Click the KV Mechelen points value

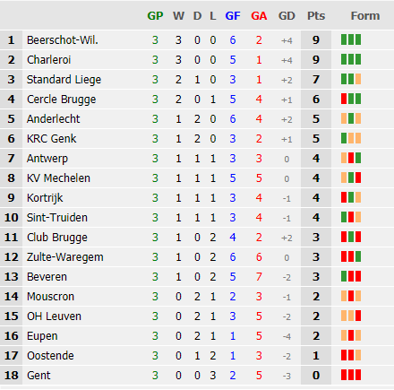pyautogui.click(x=316, y=178)
